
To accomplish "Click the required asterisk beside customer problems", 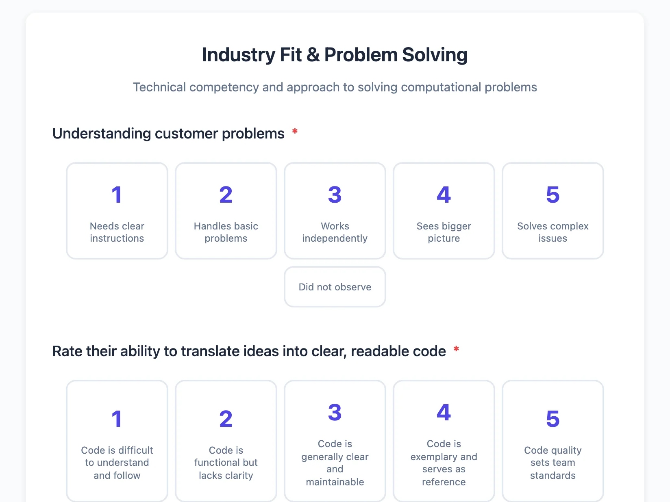I will pyautogui.click(x=295, y=132).
